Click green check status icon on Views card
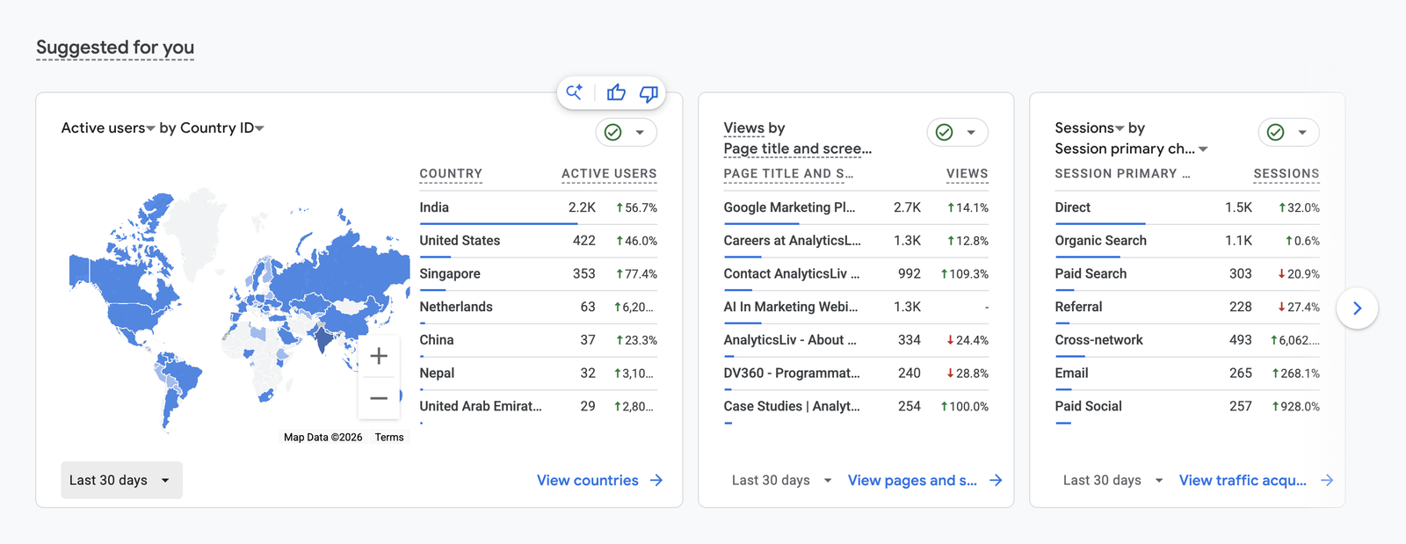This screenshot has height=544, width=1406. pos(945,132)
